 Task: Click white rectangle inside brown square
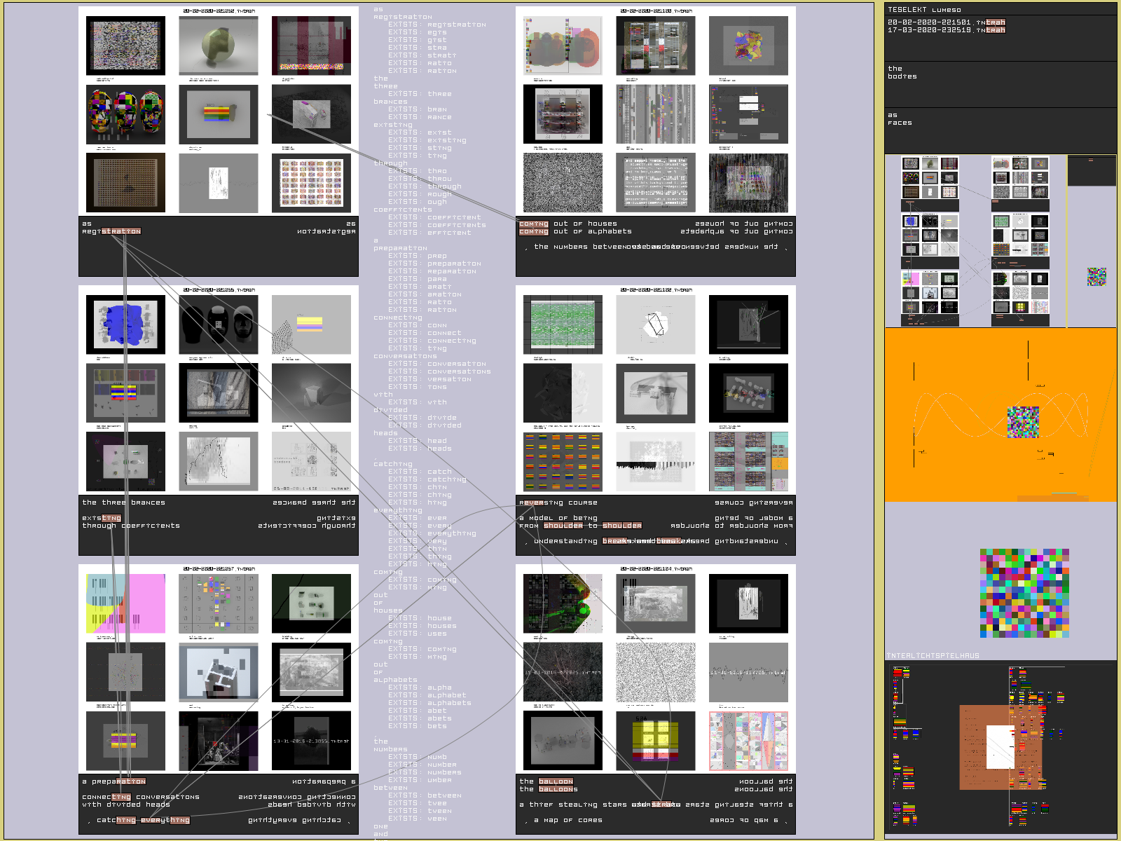point(1000,747)
